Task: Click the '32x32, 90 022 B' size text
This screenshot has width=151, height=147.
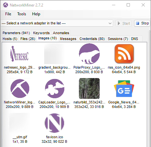Action: pyautogui.click(x=54, y=141)
